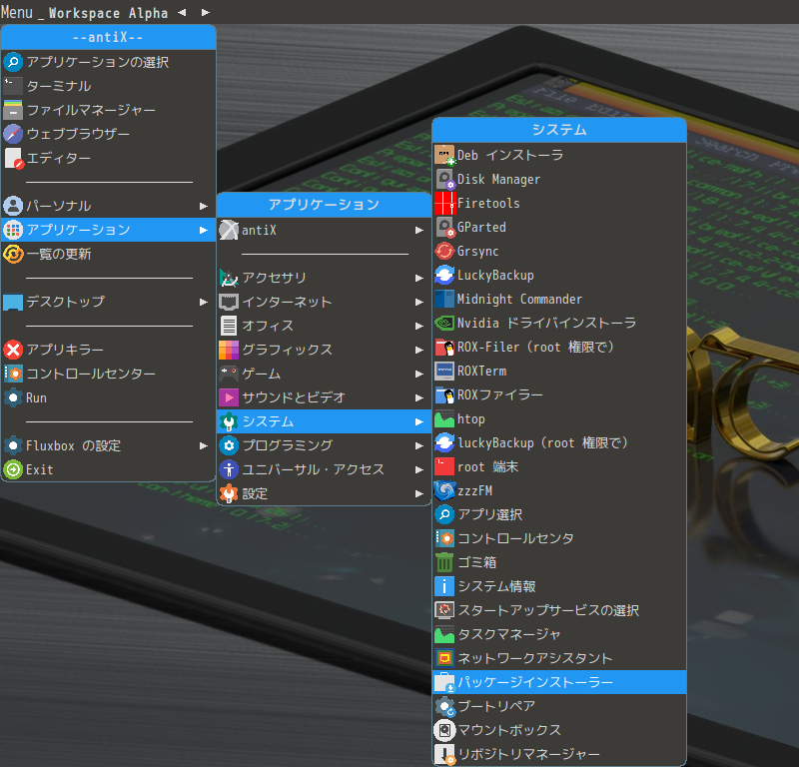The height and width of the screenshot is (767, 799).
Task: Expand the アクセサリ submenu arrow
Action: [418, 278]
